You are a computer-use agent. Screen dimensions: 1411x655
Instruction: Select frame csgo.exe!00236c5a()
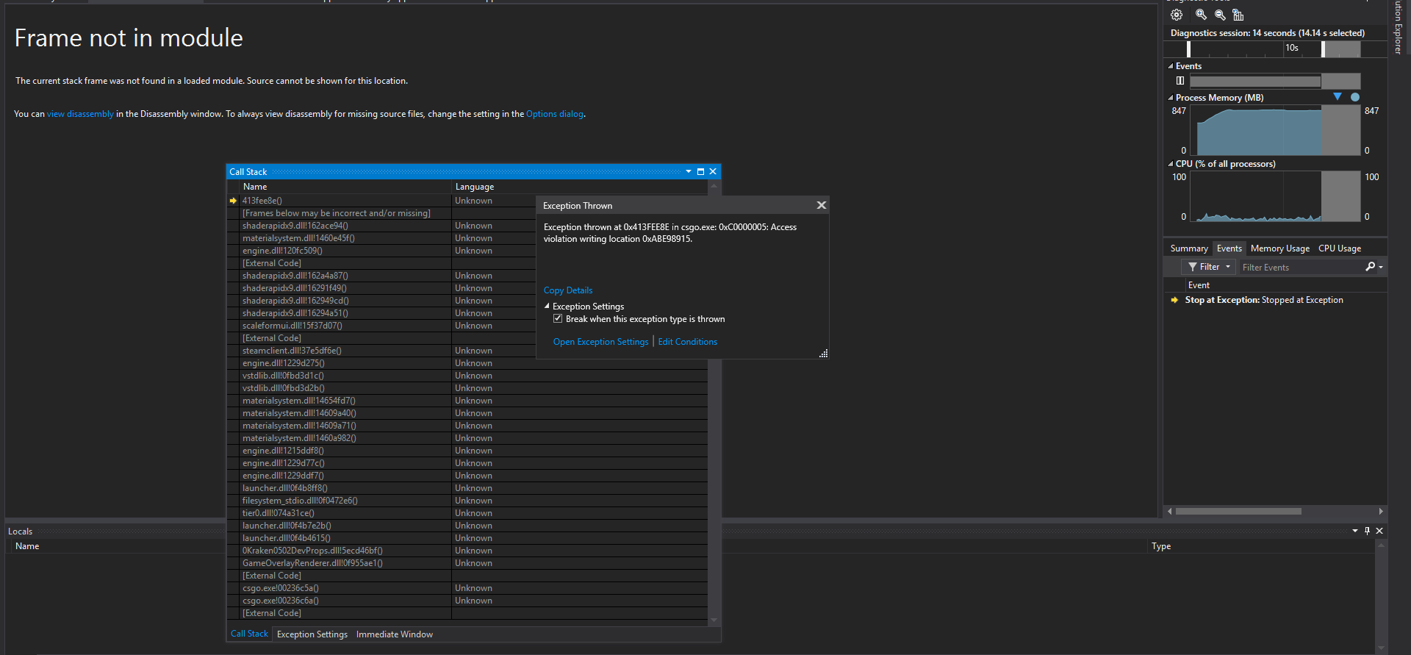281,588
